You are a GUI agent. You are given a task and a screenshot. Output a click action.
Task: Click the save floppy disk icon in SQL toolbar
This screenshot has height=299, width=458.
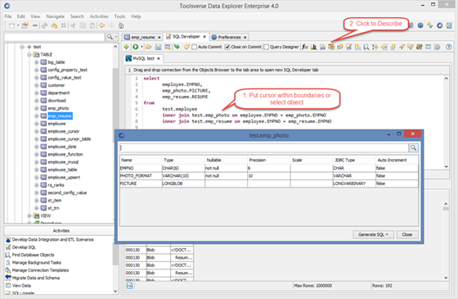pyautogui.click(x=158, y=47)
